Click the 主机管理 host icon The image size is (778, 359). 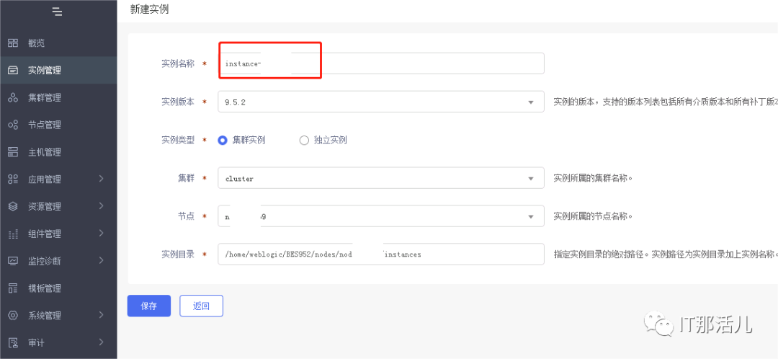[x=13, y=152]
